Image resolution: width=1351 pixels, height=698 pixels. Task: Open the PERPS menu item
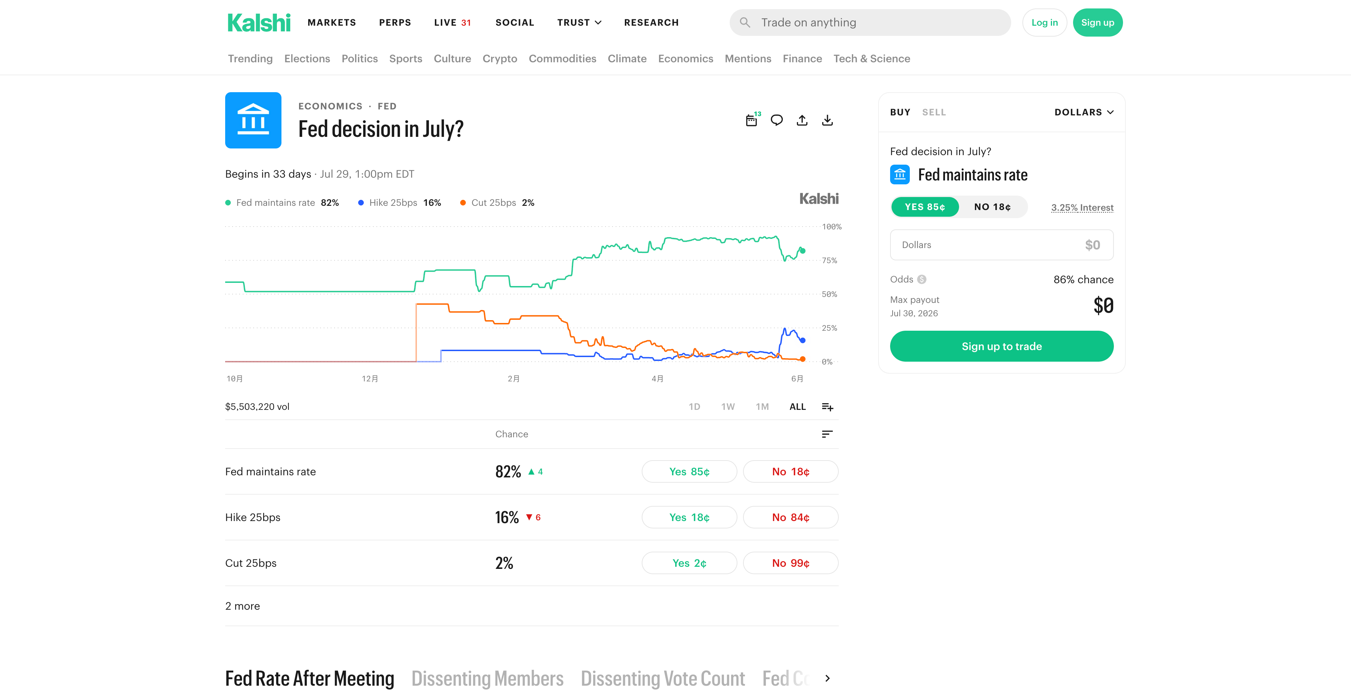coord(395,23)
